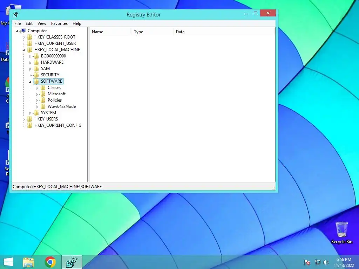Maximize the Registry Editor window
This screenshot has height=269, width=359.
(256, 13)
